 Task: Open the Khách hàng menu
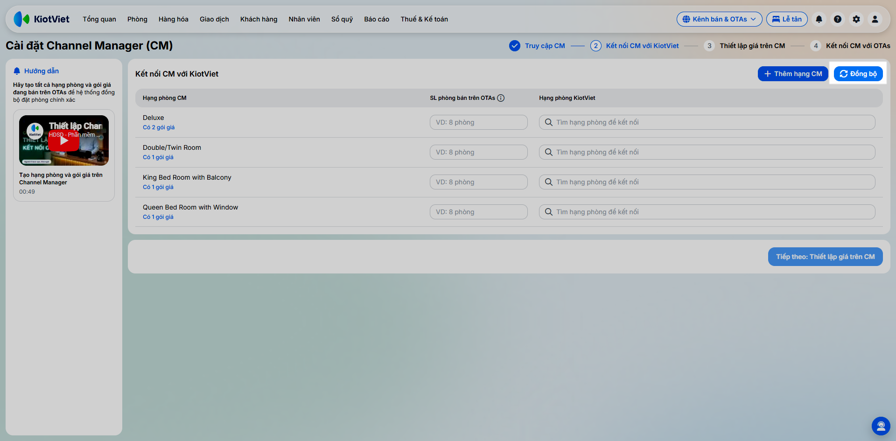click(x=259, y=19)
